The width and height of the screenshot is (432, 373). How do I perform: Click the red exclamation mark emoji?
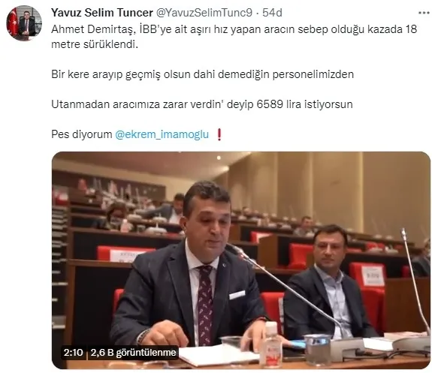[219, 134]
